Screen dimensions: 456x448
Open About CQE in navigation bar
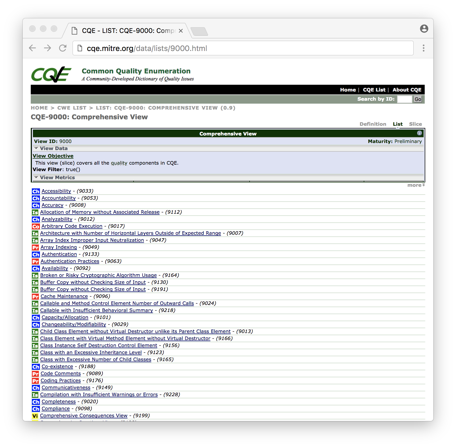tap(407, 90)
